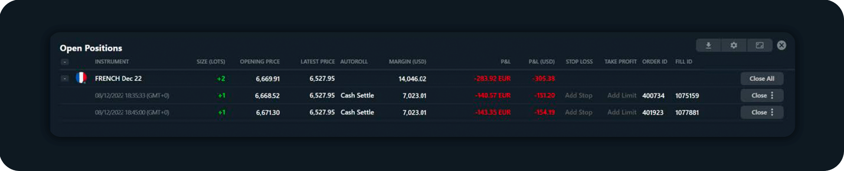This screenshot has height=171, width=844.
Task: Close the Open Positions panel
Action: (781, 45)
